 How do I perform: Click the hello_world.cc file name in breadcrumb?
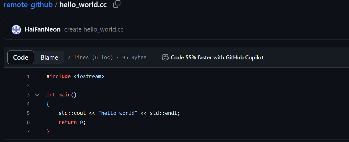click(83, 5)
